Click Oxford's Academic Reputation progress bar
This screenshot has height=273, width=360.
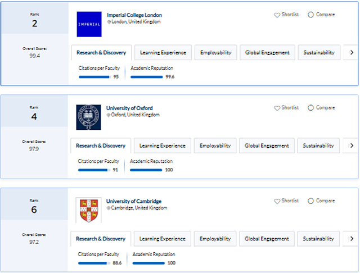coord(146,170)
